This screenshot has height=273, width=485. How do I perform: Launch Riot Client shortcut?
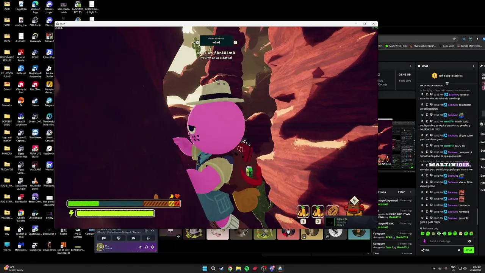[x=35, y=86]
